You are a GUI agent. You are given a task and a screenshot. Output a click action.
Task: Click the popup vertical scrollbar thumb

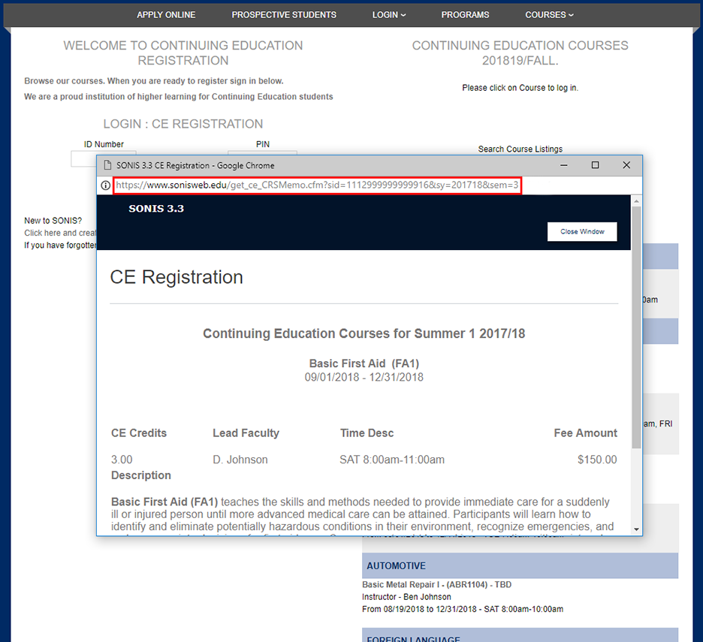click(636, 327)
